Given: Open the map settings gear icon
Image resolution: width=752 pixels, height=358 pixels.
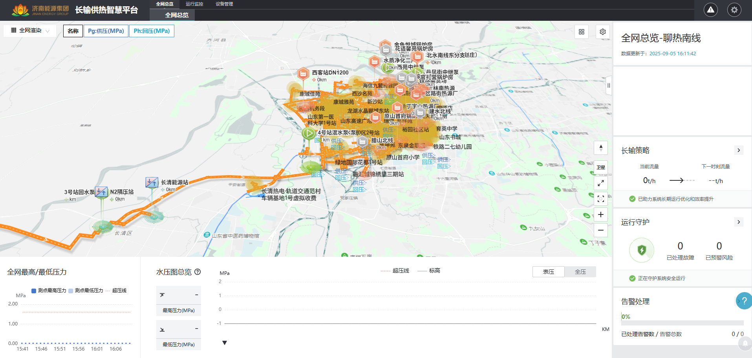Looking at the screenshot, I should 602,32.
